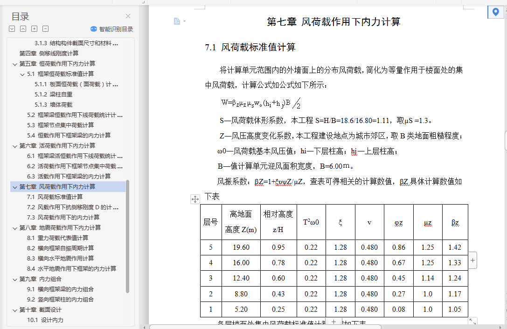Screen dimensions: 507x329
Task: Click the plus (add heading level) icon
Action: 34,29
